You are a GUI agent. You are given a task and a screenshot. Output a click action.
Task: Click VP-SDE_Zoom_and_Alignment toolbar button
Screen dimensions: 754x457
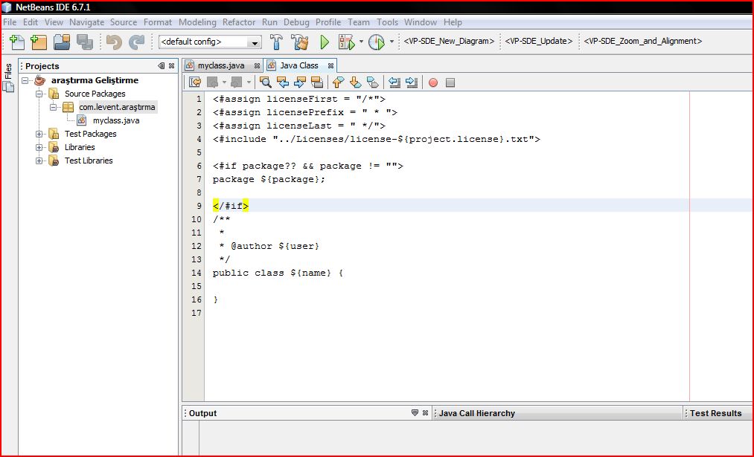click(x=643, y=42)
